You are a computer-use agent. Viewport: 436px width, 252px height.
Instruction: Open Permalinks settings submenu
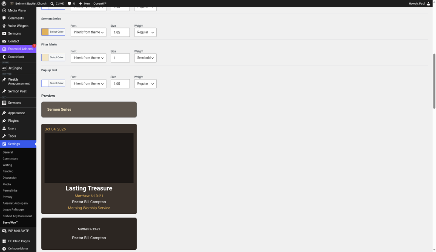tap(10, 190)
